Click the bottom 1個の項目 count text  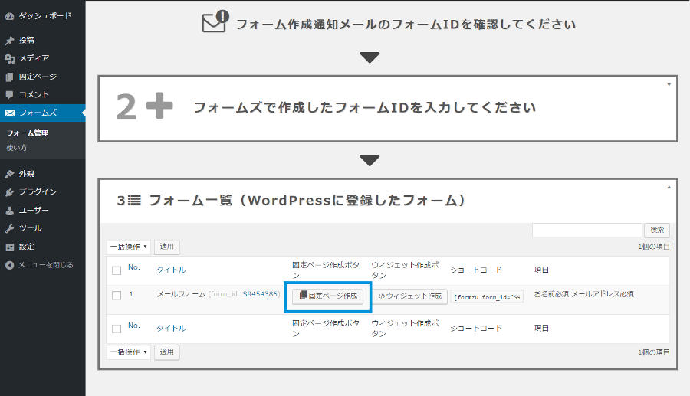click(654, 352)
